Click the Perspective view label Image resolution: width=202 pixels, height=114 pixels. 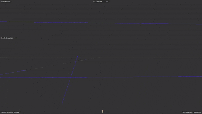pos(5,2)
